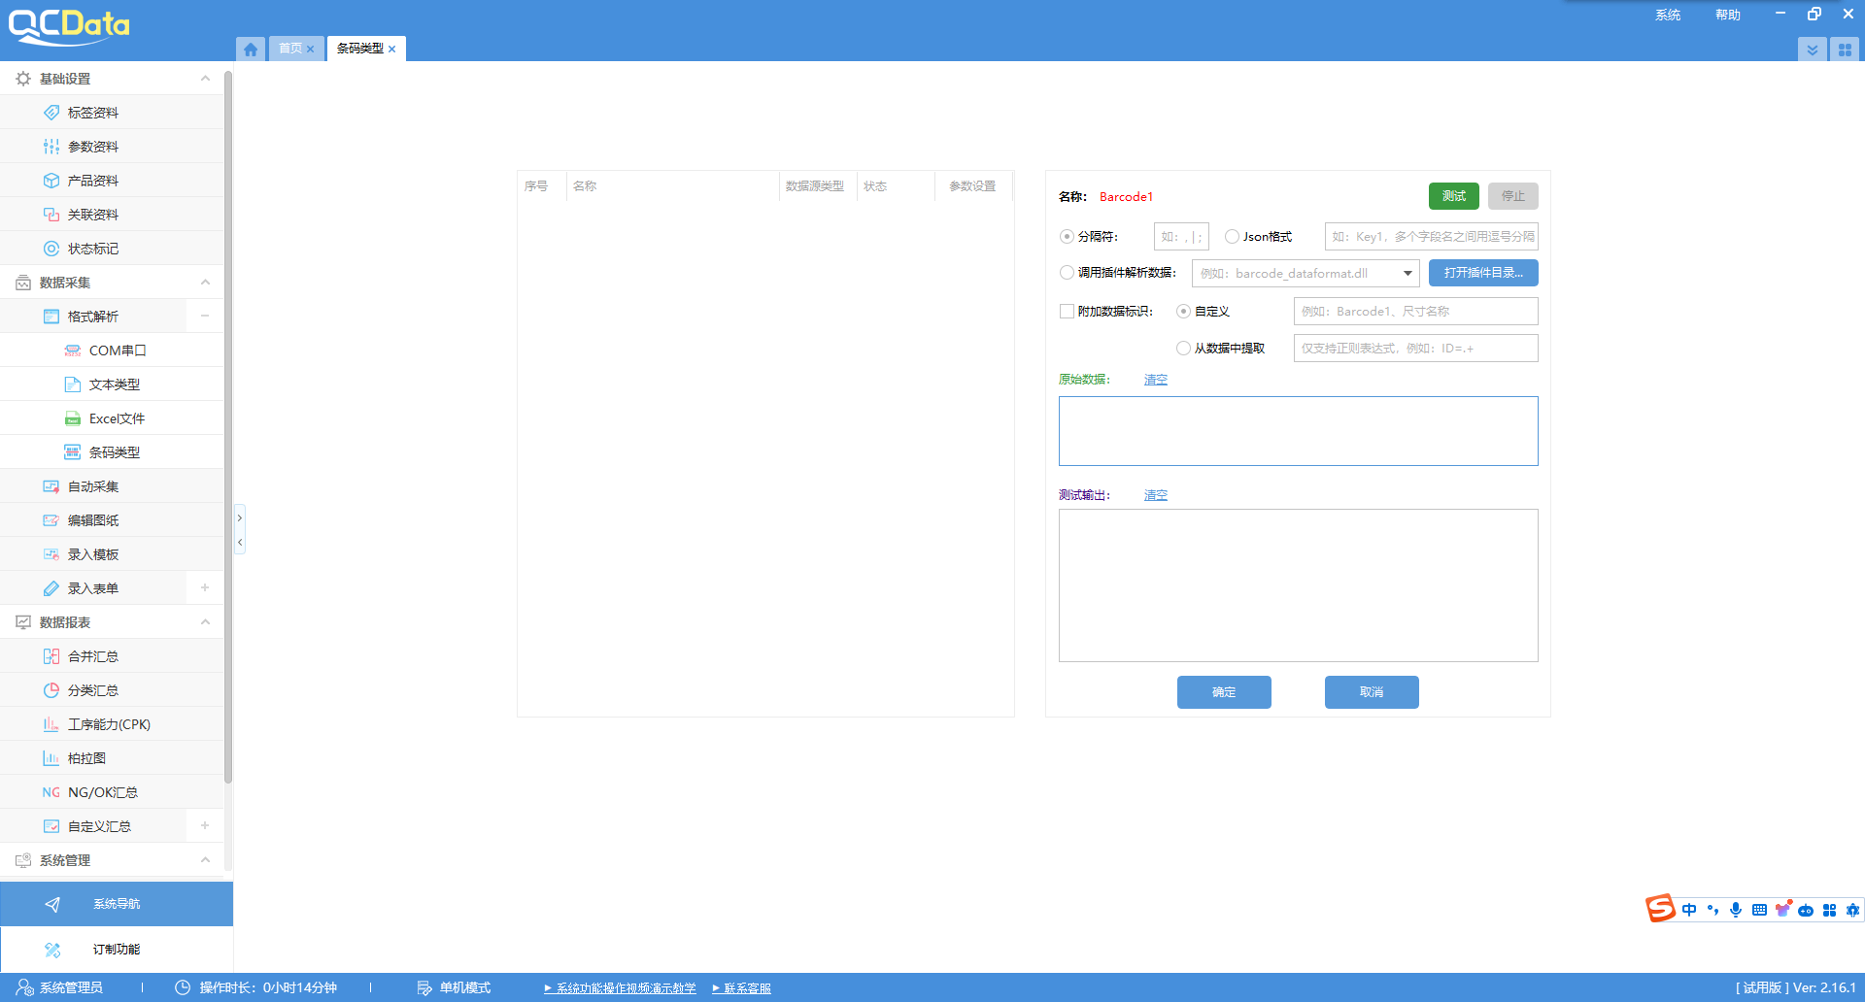Click the home icon tab
The height and width of the screenshot is (1002, 1865).
click(251, 49)
